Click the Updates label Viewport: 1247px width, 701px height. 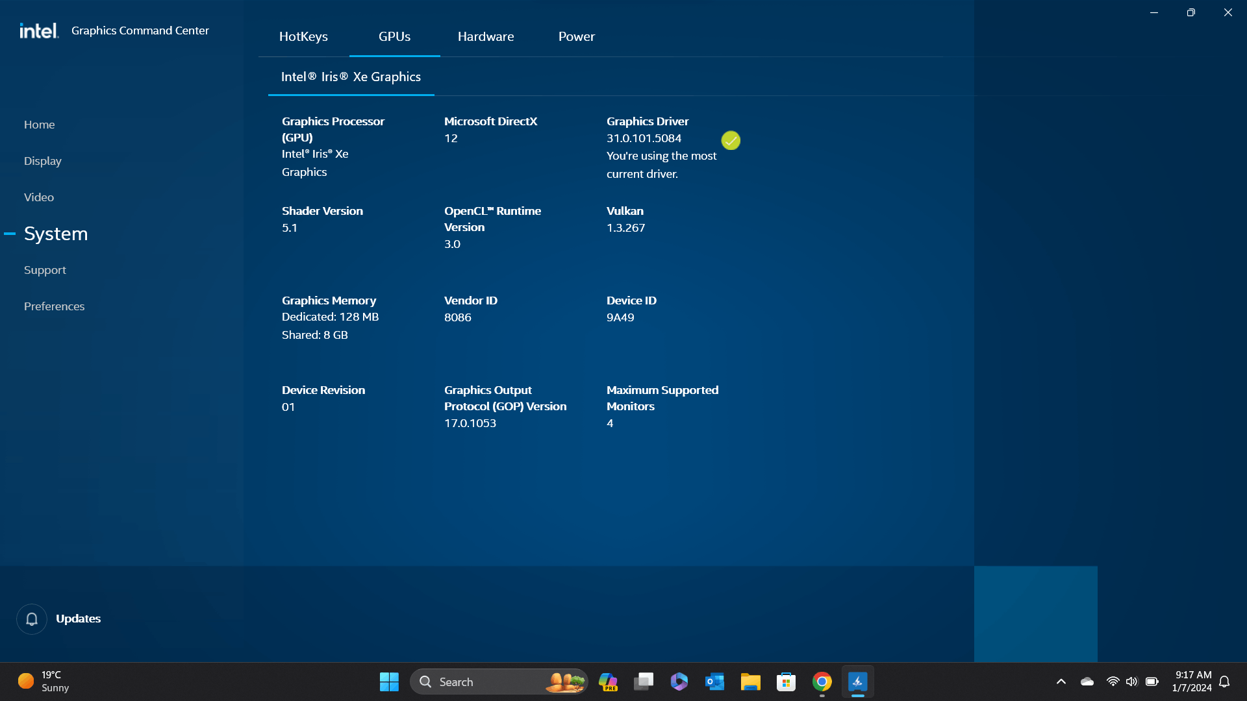point(79,619)
